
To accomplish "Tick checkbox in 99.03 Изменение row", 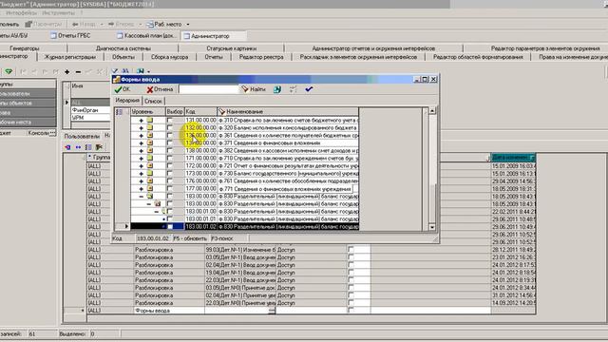I will click(351, 250).
